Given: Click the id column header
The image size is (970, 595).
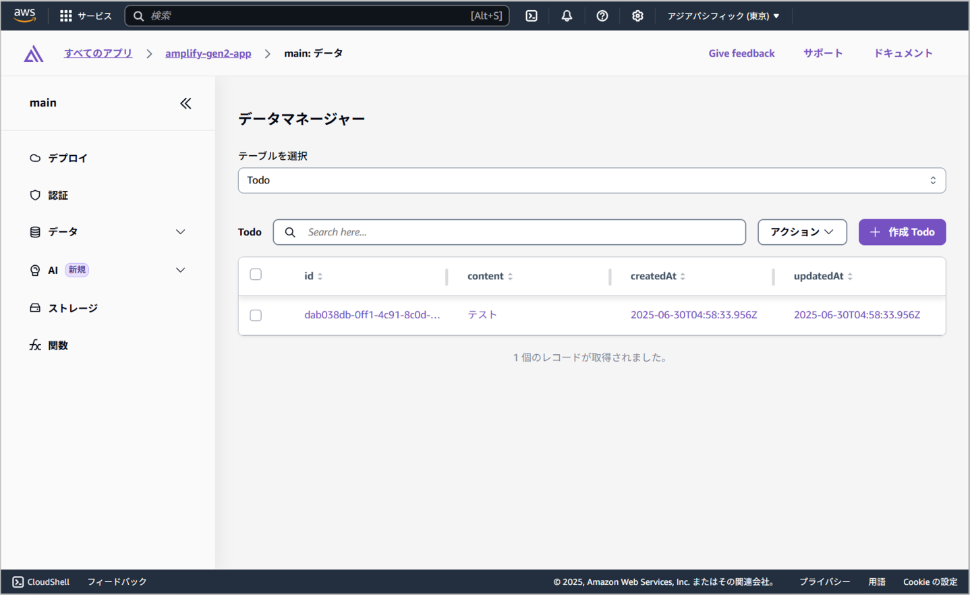Looking at the screenshot, I should [x=309, y=276].
